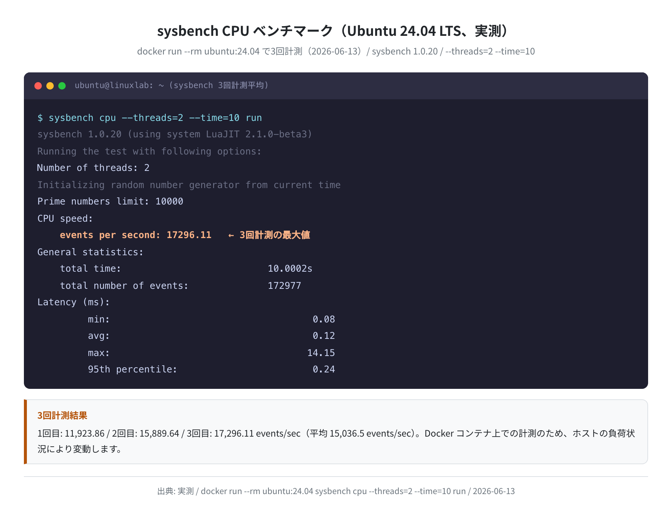672x512 pixels.
Task: Click 'Initializing random number generator' line
Action: (189, 185)
